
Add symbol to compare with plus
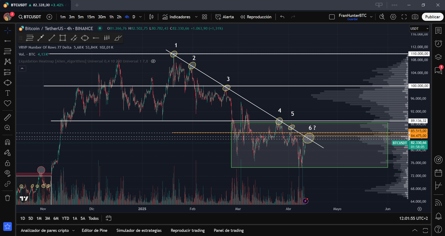point(49,17)
